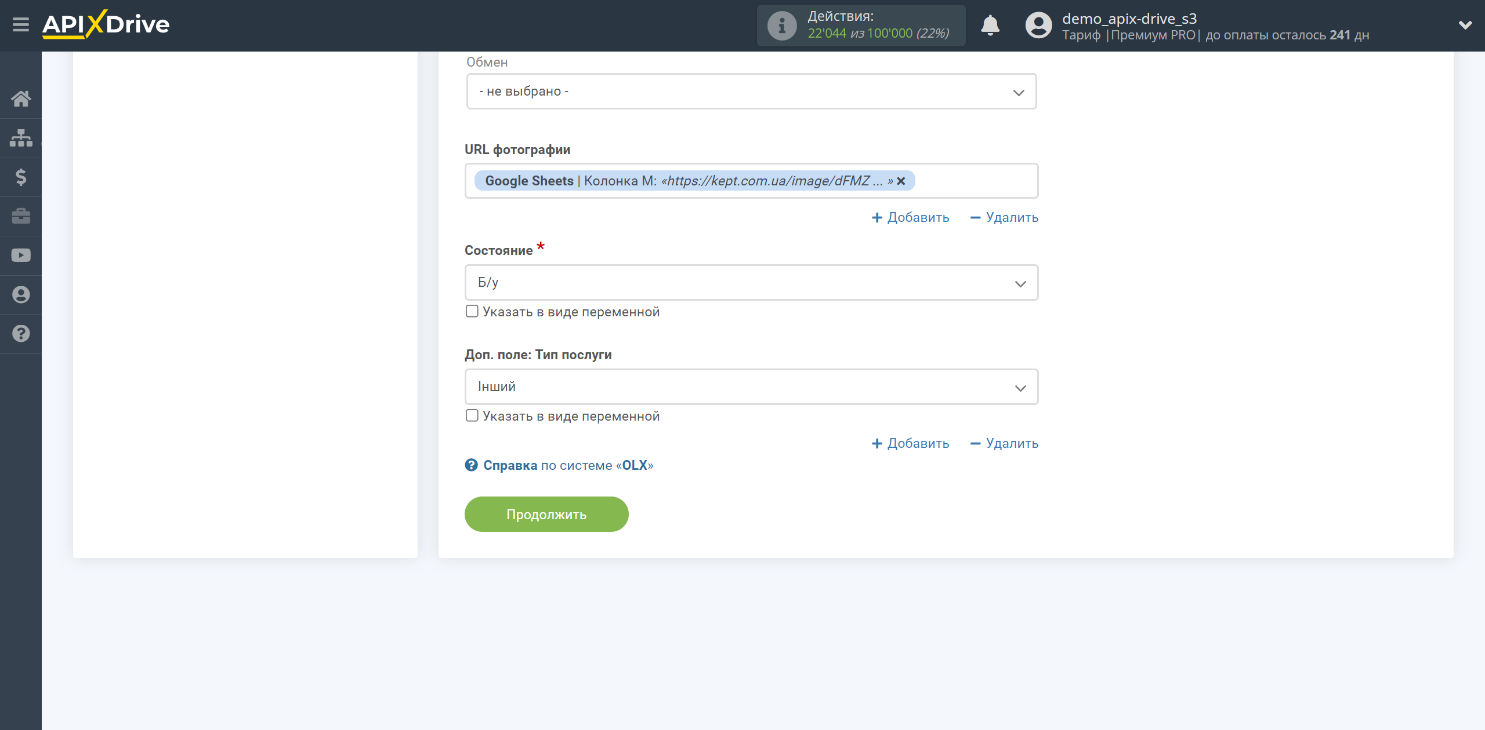
Task: Check variable option under Тип послуги
Action: 472,416
